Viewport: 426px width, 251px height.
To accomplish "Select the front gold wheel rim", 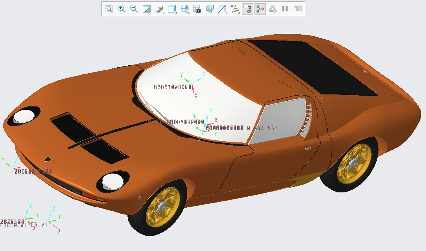I will [163, 207].
